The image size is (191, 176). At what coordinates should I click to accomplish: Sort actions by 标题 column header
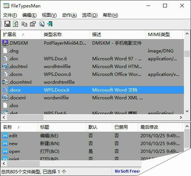click(62, 127)
